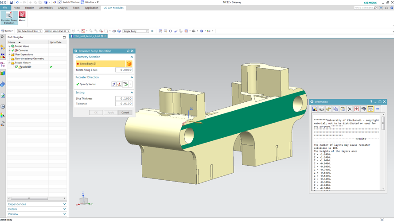Viewport: 394px width, 221px height.
Task: Open the Assemblies tab
Action: pos(46,8)
